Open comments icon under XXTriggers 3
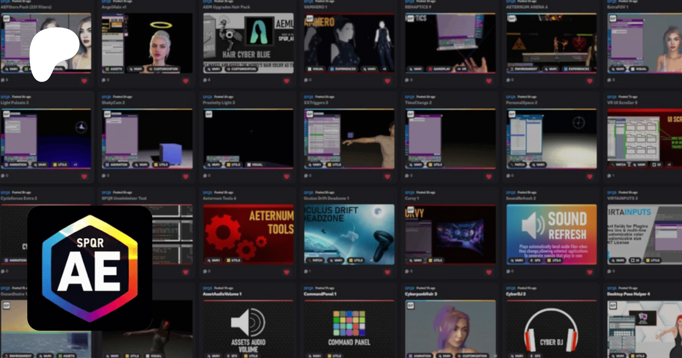Viewport: 682px width, 358px height. [306, 176]
